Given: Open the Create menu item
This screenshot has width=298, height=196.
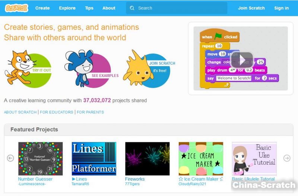Looking at the screenshot, I should [x=42, y=8].
